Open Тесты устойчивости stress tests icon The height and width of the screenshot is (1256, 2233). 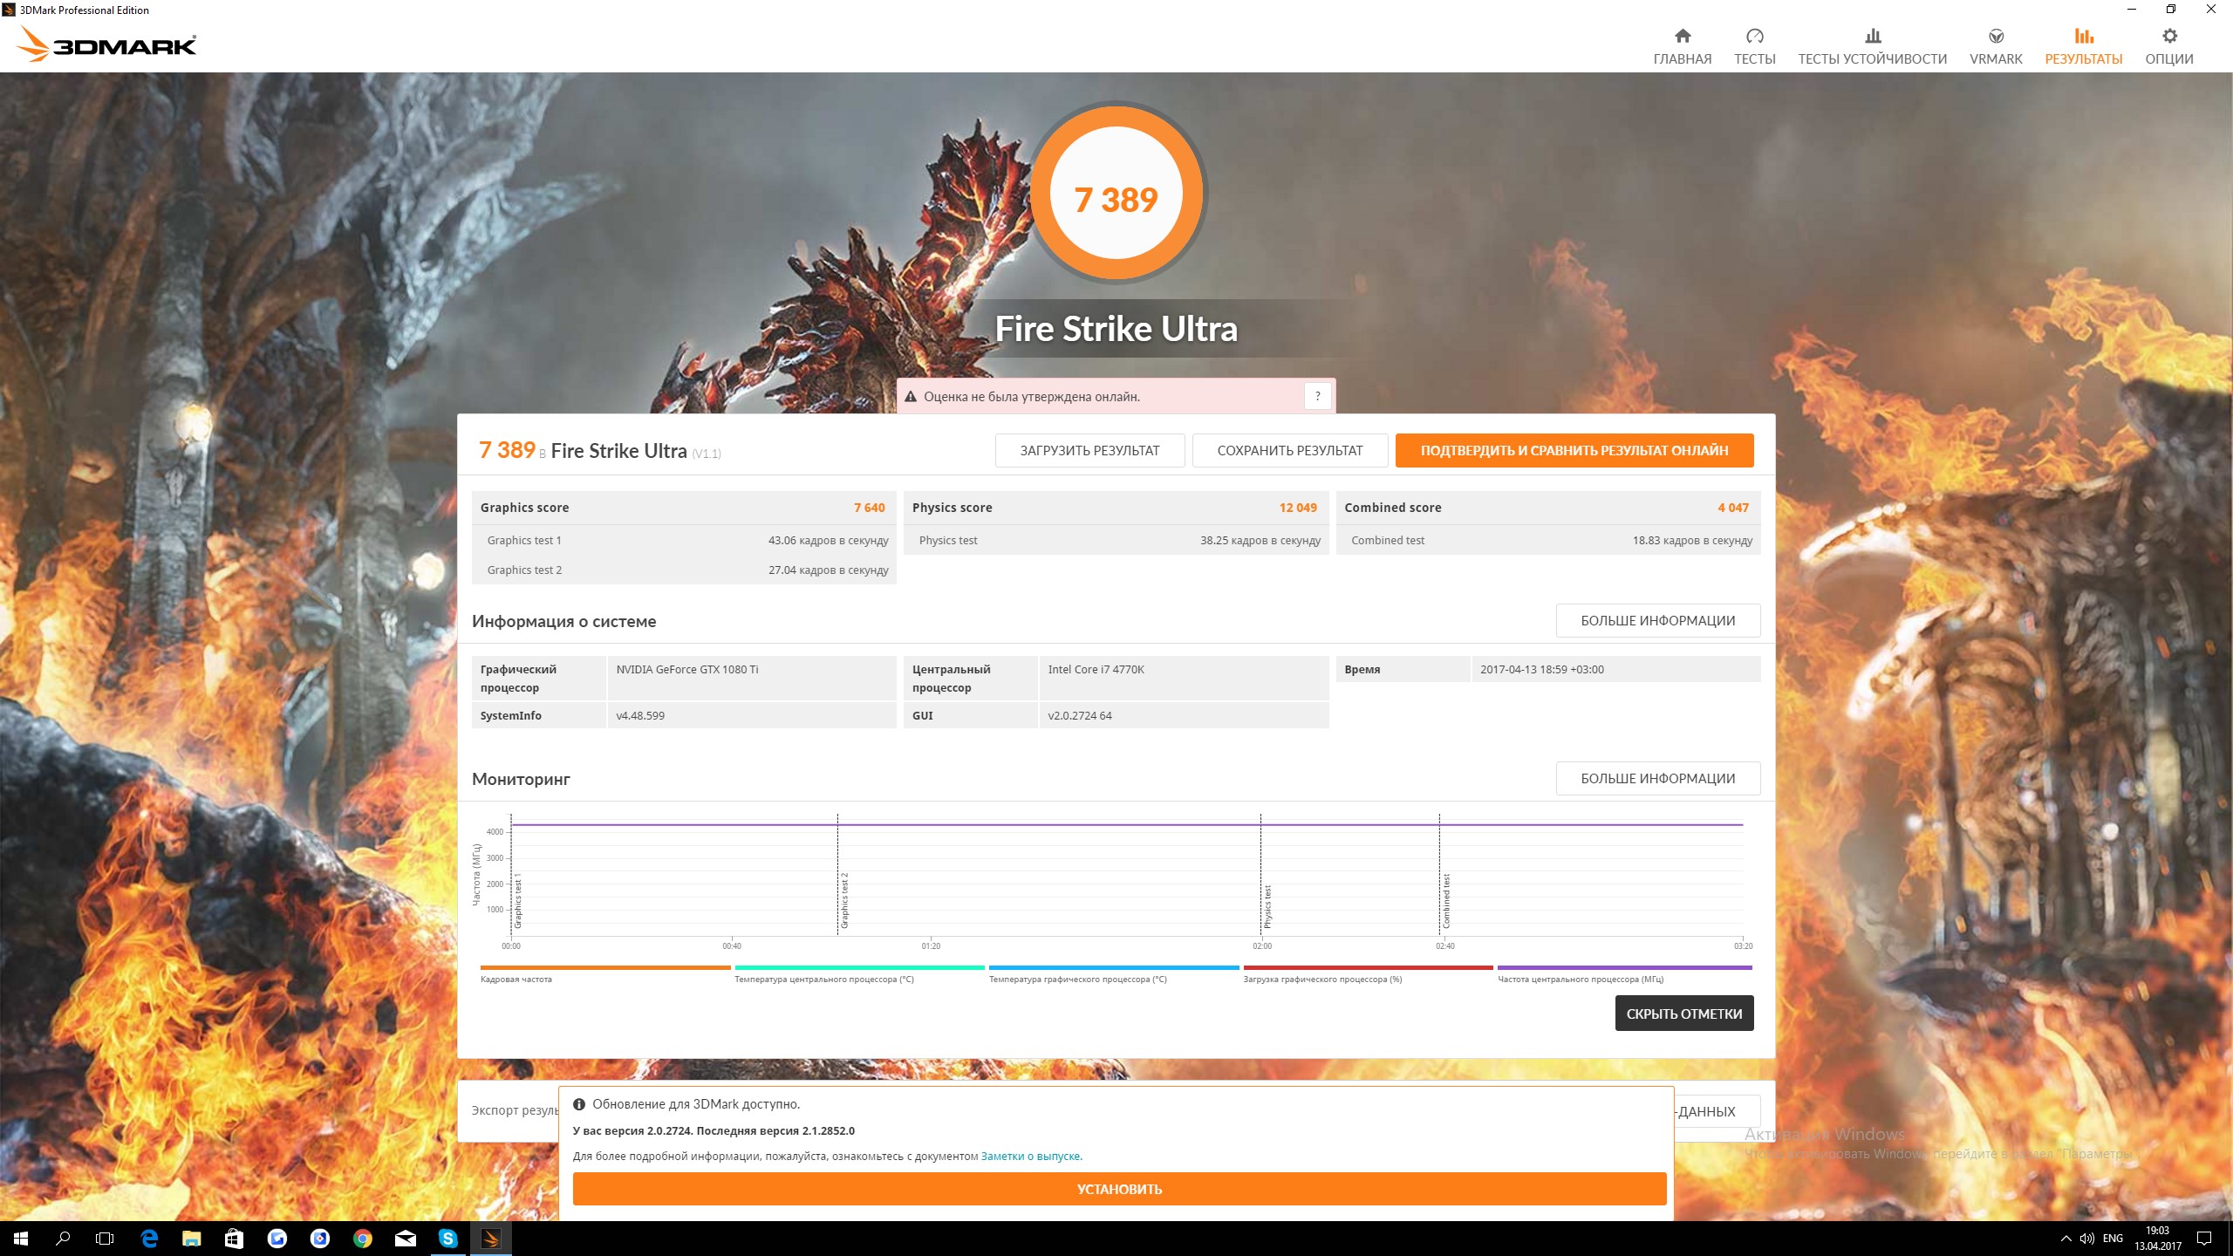(1872, 37)
